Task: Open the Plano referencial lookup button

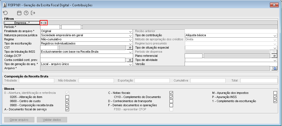Action: [274, 56]
